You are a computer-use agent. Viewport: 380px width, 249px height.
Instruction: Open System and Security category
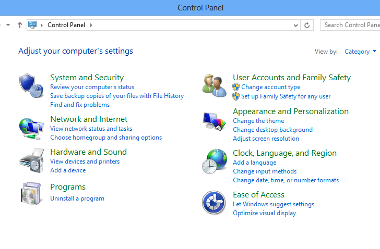click(x=87, y=78)
